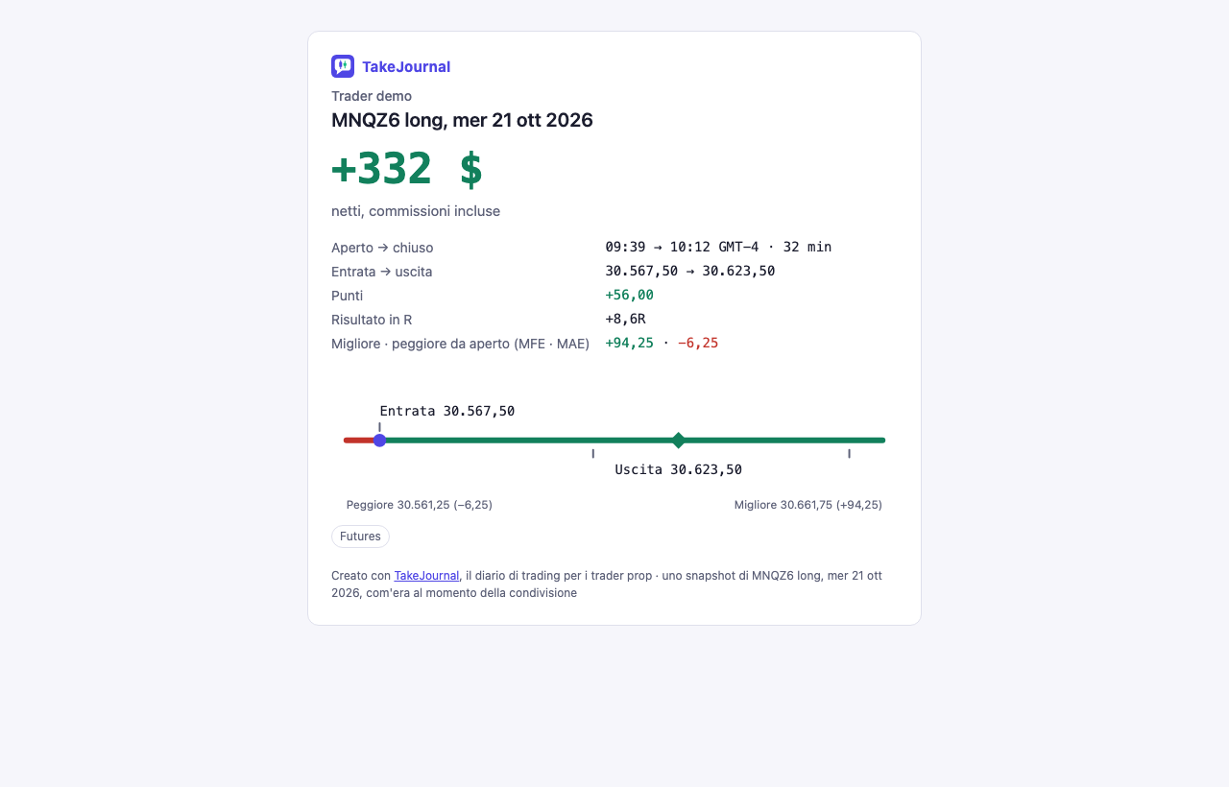Select the Futures tag chip
The width and height of the screenshot is (1229, 787).
tap(360, 537)
